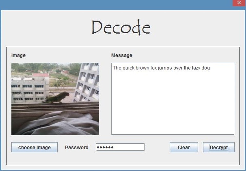Click the Password label text
This screenshot has width=246, height=171.
[77, 147]
